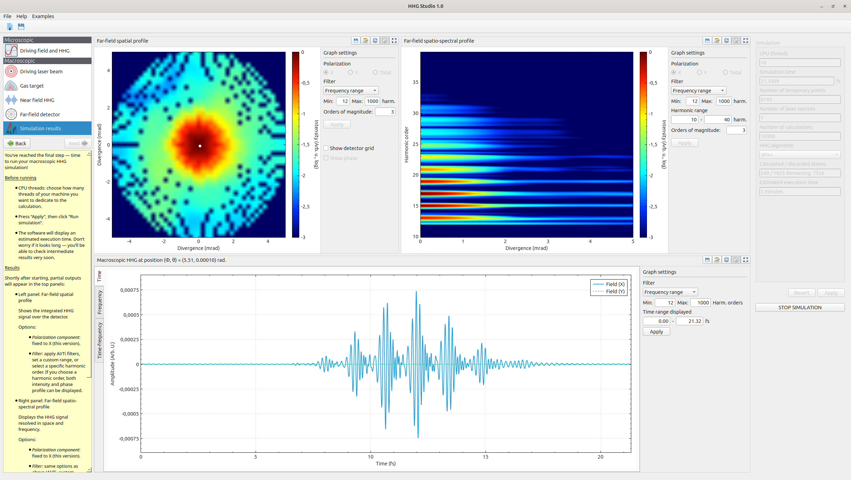Select Y polarization in spatio-spectral settings
This screenshot has height=480, width=851.
pyautogui.click(x=699, y=73)
